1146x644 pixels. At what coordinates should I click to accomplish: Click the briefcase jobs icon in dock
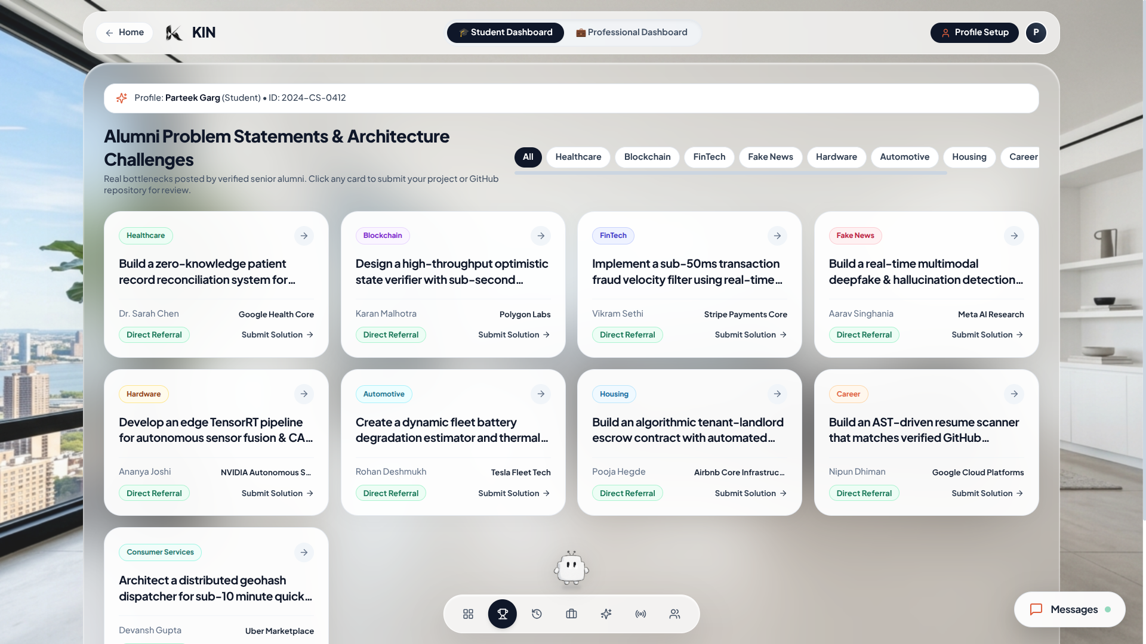point(571,614)
